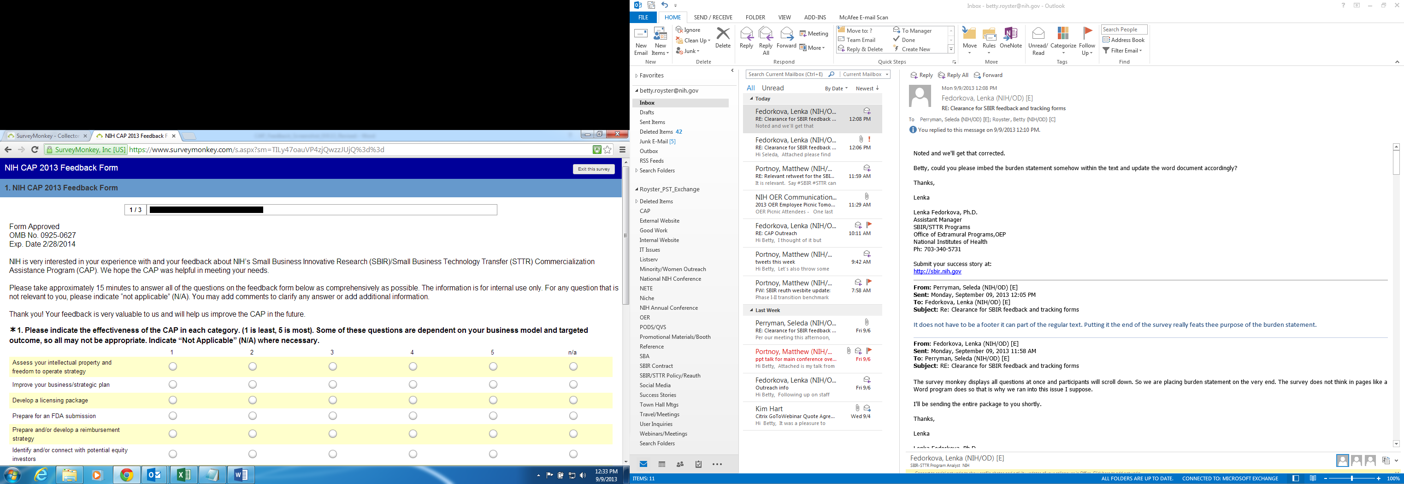Go back in Chrome browser
Image resolution: width=1404 pixels, height=484 pixels.
[x=8, y=149]
